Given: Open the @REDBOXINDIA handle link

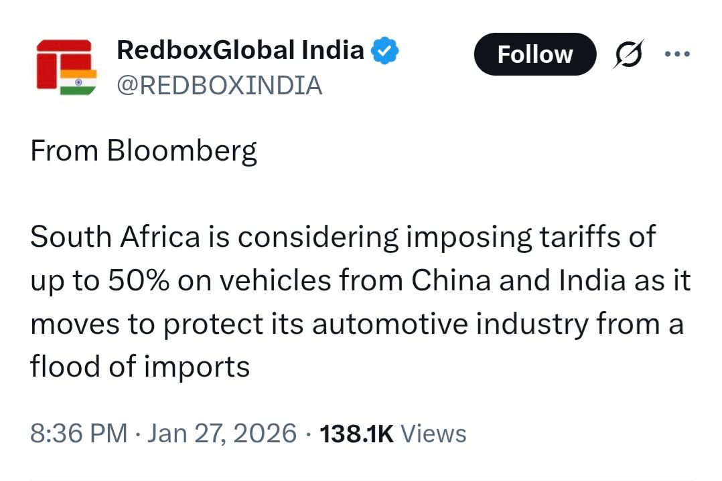Looking at the screenshot, I should (219, 85).
